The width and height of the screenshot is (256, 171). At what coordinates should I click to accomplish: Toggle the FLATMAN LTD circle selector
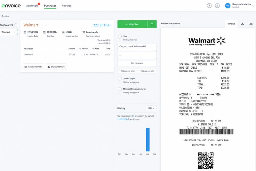point(15,25)
